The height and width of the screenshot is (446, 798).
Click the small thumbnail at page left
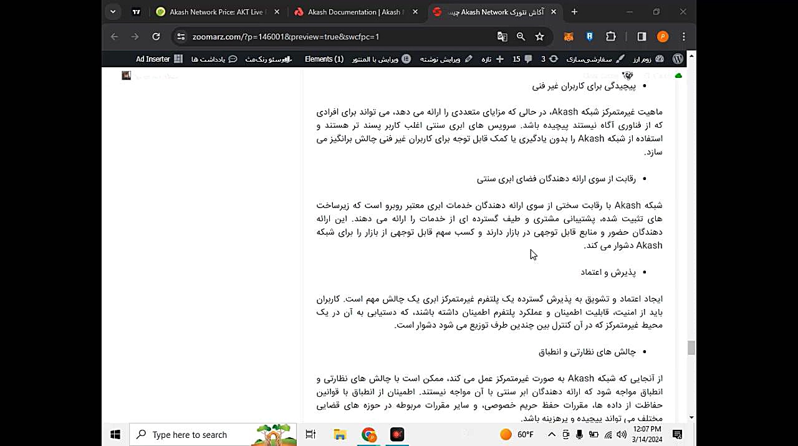tap(126, 75)
